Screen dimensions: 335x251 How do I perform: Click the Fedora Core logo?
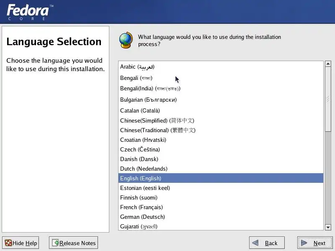coord(29,12)
